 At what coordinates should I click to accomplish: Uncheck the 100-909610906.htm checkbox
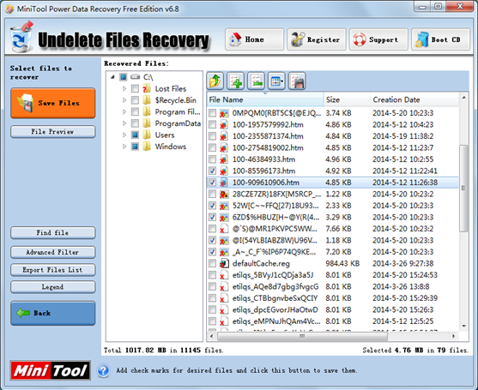click(x=212, y=183)
